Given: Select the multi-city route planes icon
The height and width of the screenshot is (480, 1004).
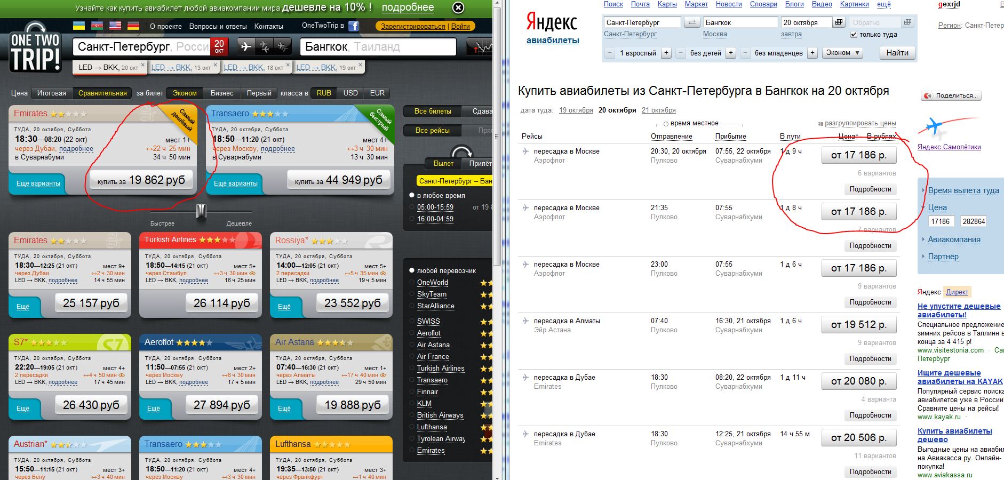Looking at the screenshot, I should tap(283, 46).
